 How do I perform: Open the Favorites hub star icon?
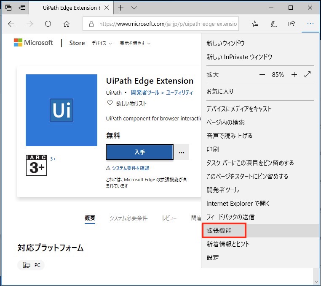[255, 24]
